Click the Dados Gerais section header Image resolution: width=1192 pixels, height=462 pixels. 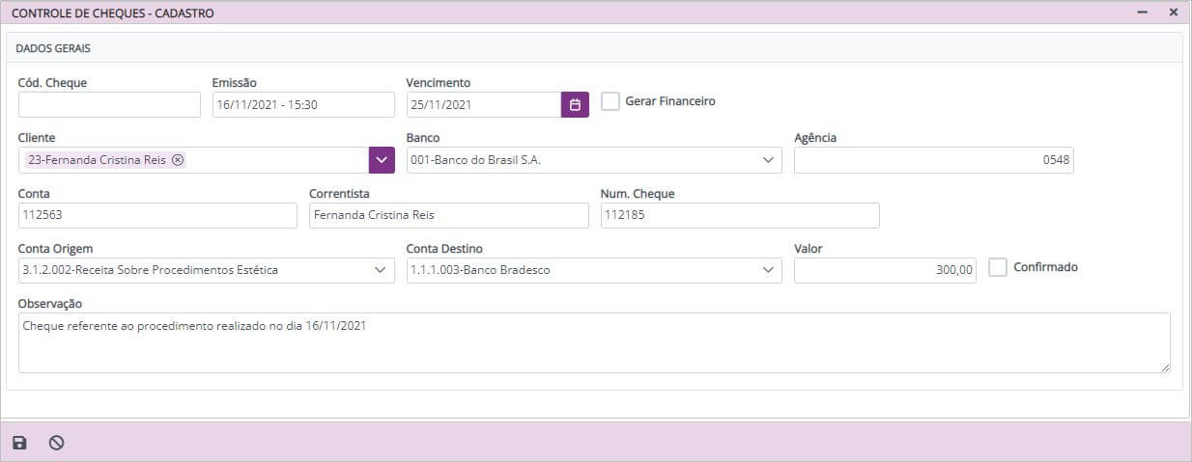54,47
